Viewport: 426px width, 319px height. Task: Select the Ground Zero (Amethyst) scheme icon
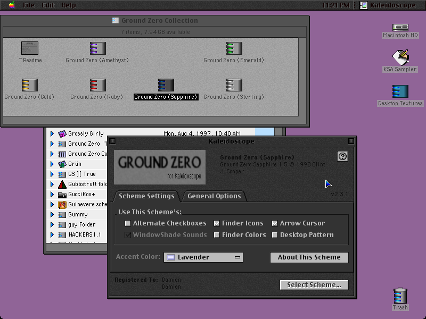click(98, 48)
